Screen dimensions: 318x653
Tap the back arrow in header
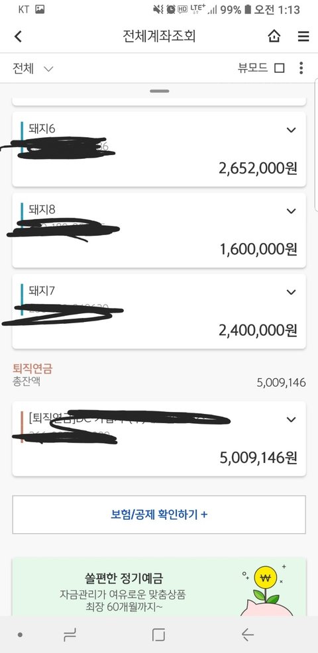17,36
